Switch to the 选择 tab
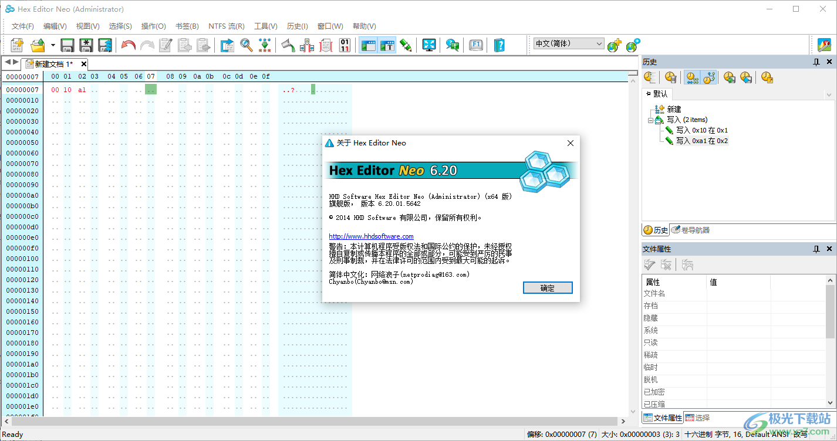837x441 pixels. (x=697, y=418)
